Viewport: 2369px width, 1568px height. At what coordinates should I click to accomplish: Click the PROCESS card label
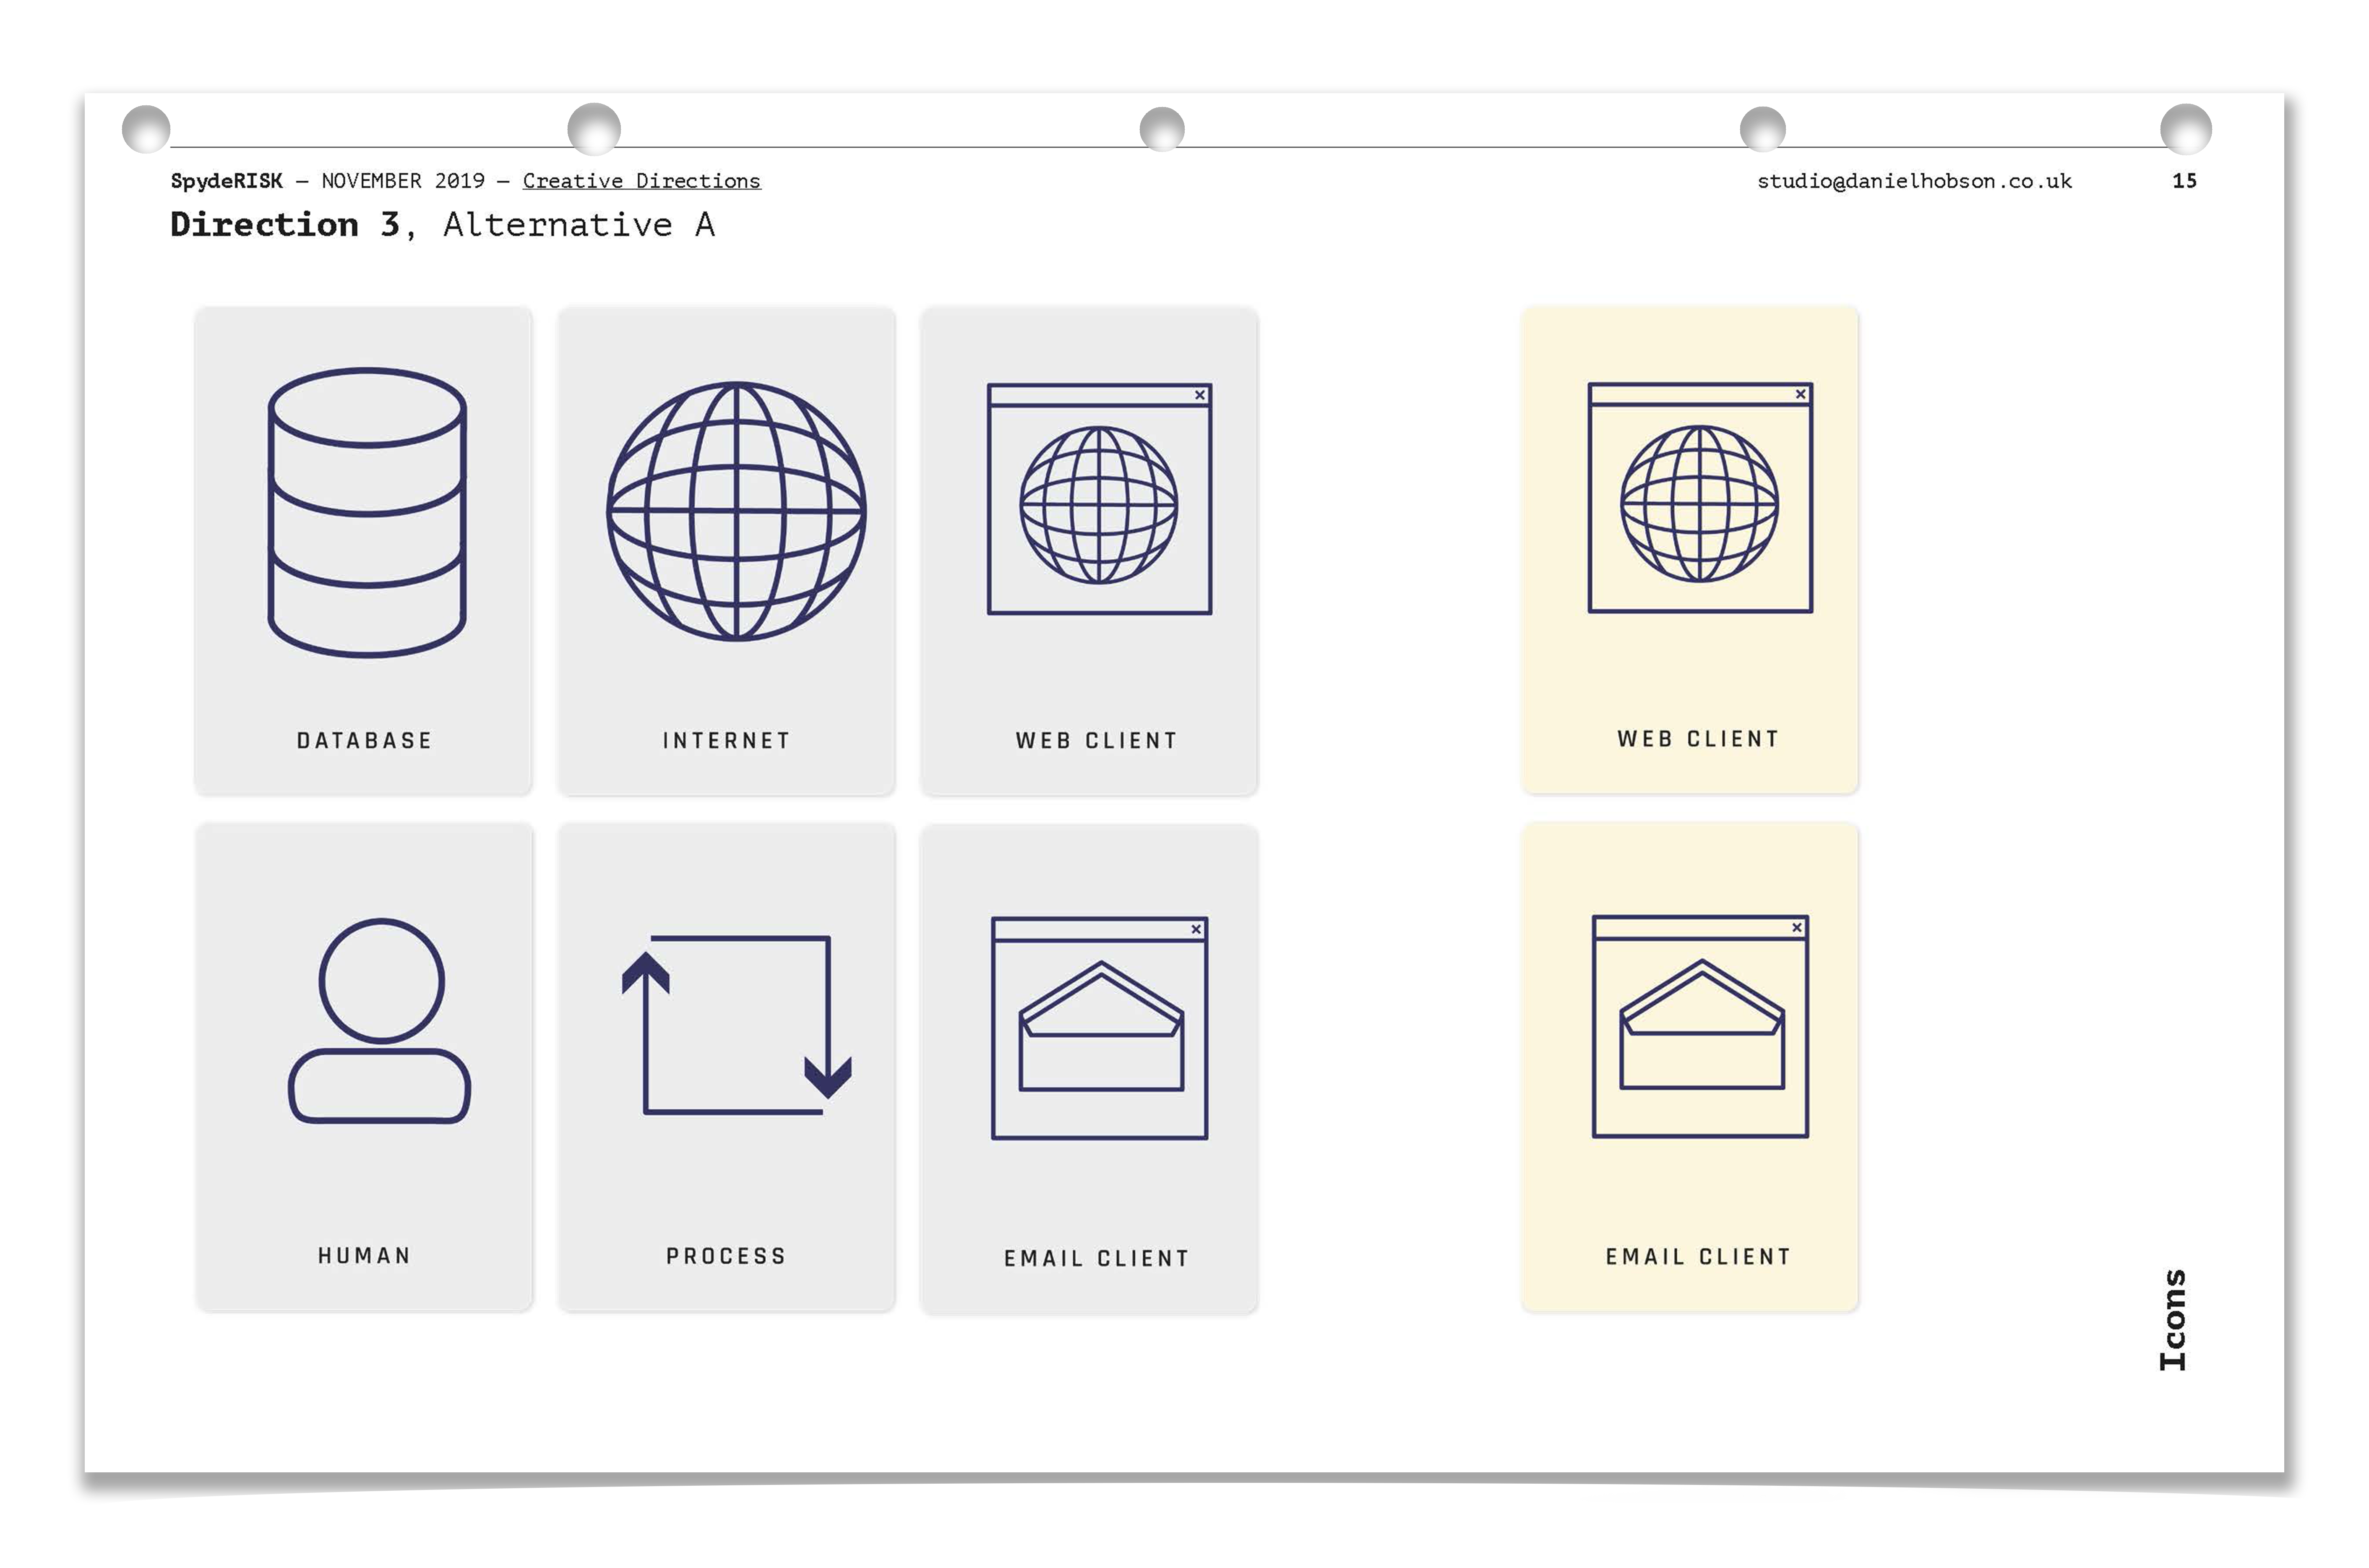[727, 1256]
